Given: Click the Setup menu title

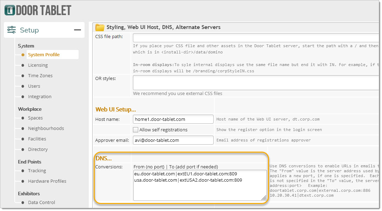Looking at the screenshot, I should 29,30.
